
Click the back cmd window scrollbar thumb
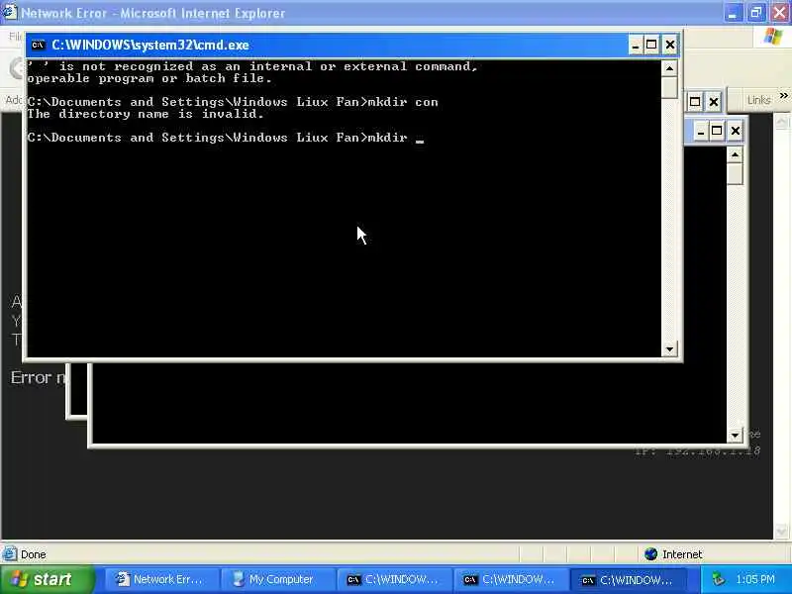[x=735, y=174]
